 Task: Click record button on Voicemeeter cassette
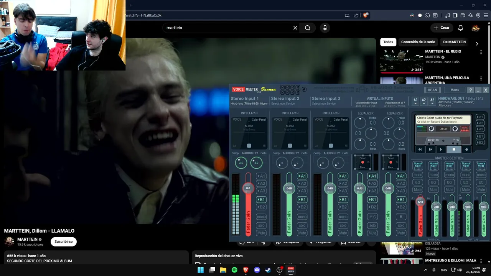[x=467, y=149]
